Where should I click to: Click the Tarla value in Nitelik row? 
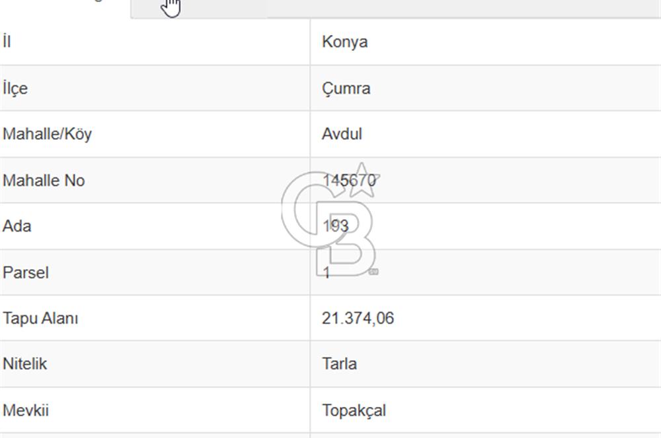[339, 364]
